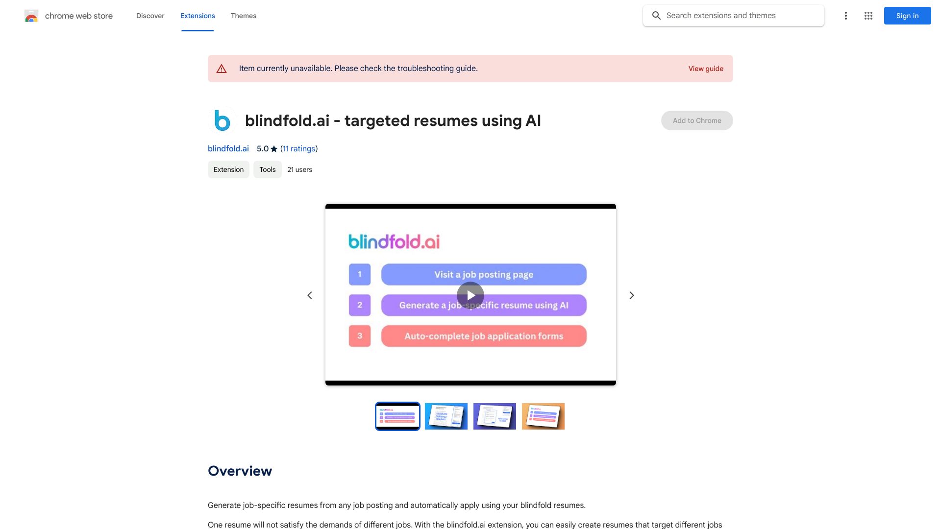This screenshot has height=529, width=941.
Task: Click the Discover menu item
Action: click(150, 15)
